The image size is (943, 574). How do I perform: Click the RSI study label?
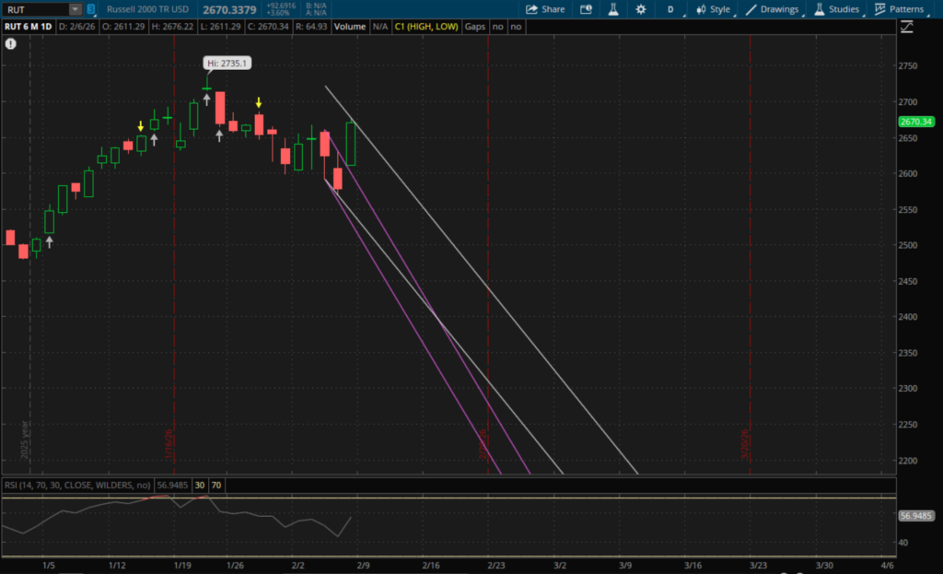pyautogui.click(x=76, y=485)
